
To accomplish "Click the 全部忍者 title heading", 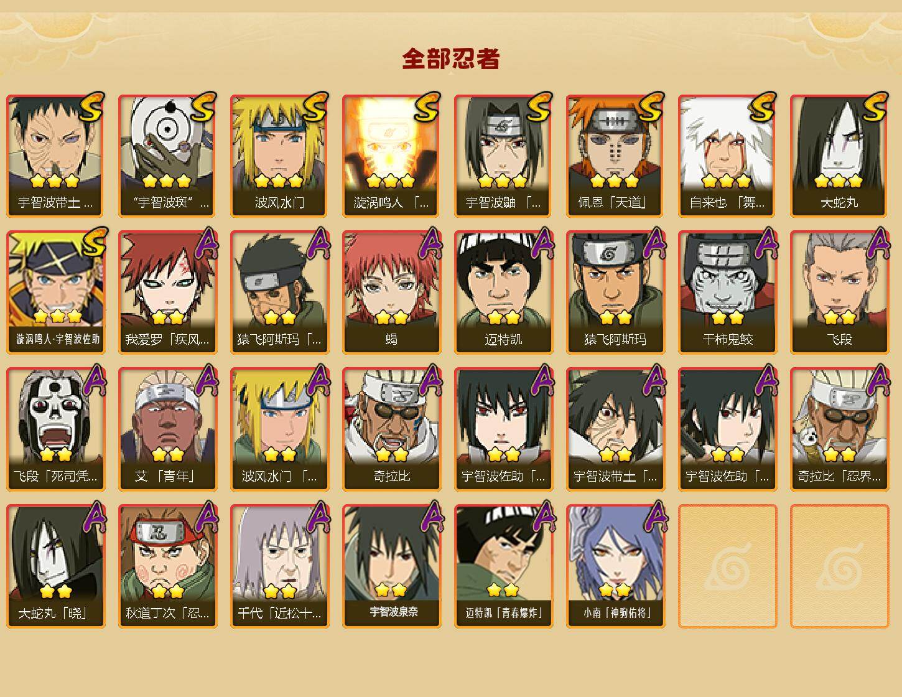I will [x=451, y=58].
